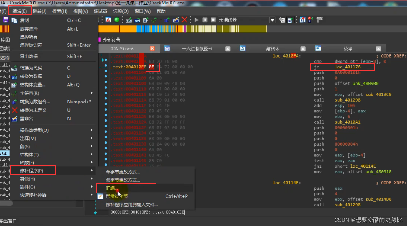Expand the 快速修补神器 submenu
Screen dimensions: 407x226
click(x=92, y=195)
